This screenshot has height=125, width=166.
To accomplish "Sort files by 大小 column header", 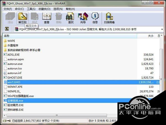I will point(150,36).
